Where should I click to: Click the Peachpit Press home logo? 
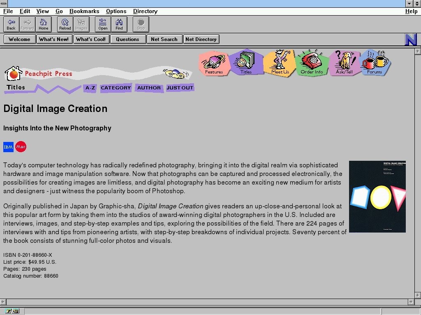click(38, 74)
